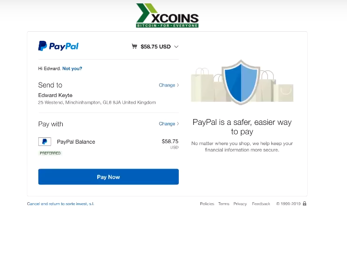Change the Pay with method
347x256 pixels.
point(168,123)
